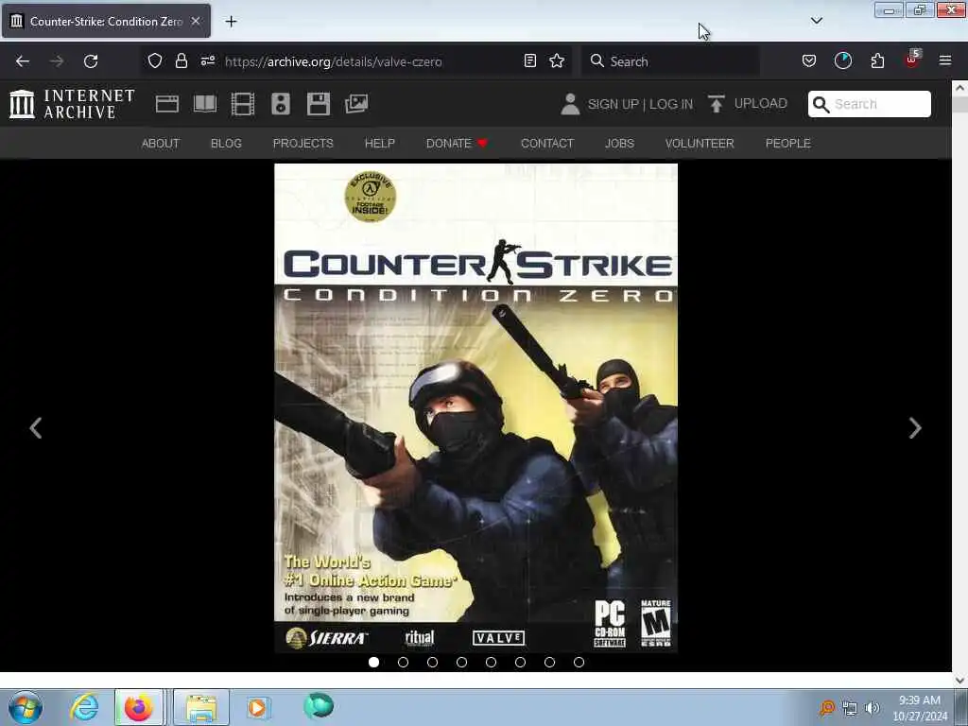Open the Images media icon
This screenshot has width=968, height=726.
356,104
